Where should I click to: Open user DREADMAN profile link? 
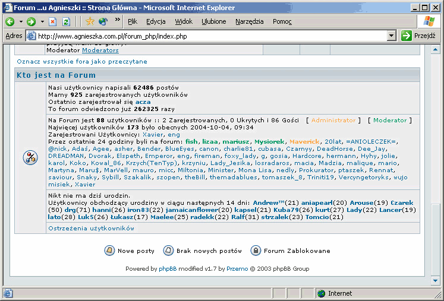(x=66, y=156)
